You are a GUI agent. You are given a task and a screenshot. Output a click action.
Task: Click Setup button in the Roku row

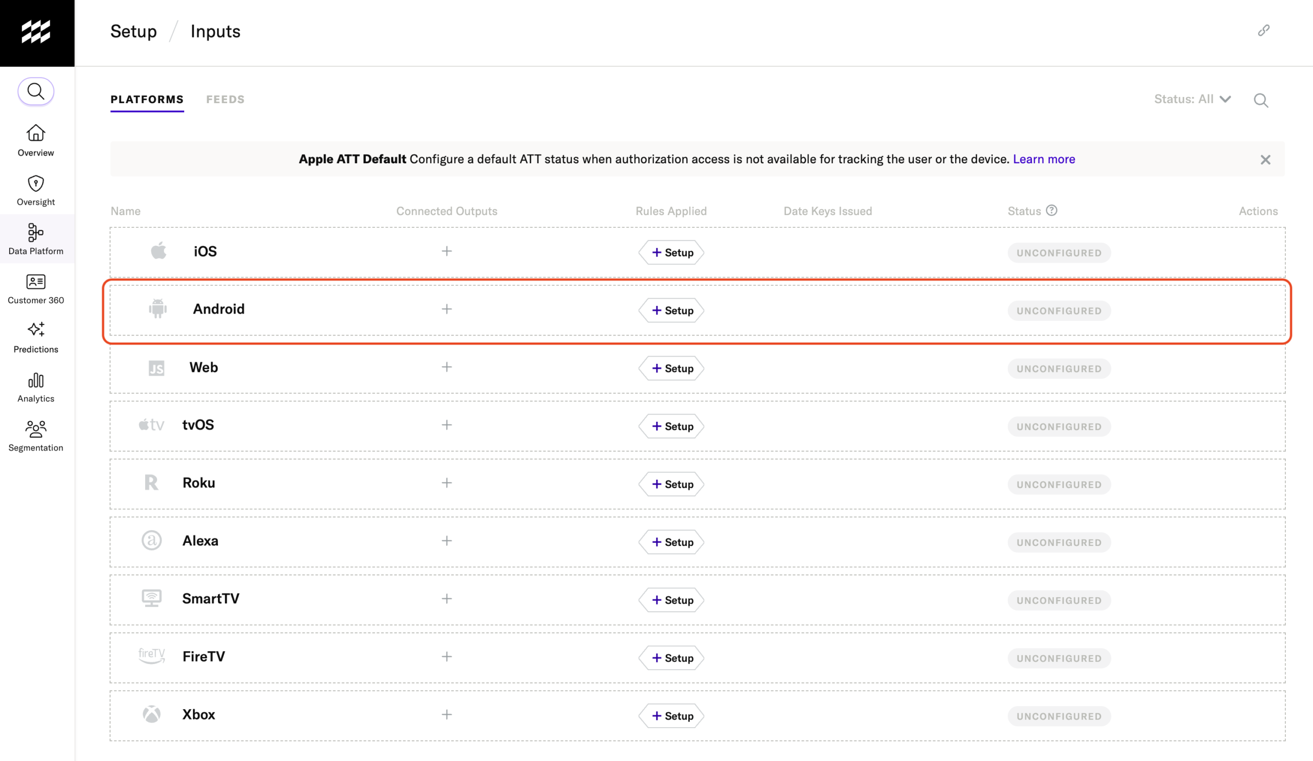671,484
